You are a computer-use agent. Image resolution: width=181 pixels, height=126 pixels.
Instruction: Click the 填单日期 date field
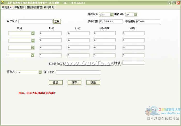pos(111,21)
